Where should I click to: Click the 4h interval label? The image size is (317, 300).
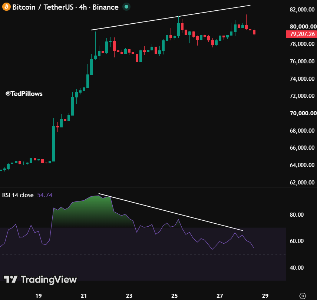pyautogui.click(x=83, y=7)
